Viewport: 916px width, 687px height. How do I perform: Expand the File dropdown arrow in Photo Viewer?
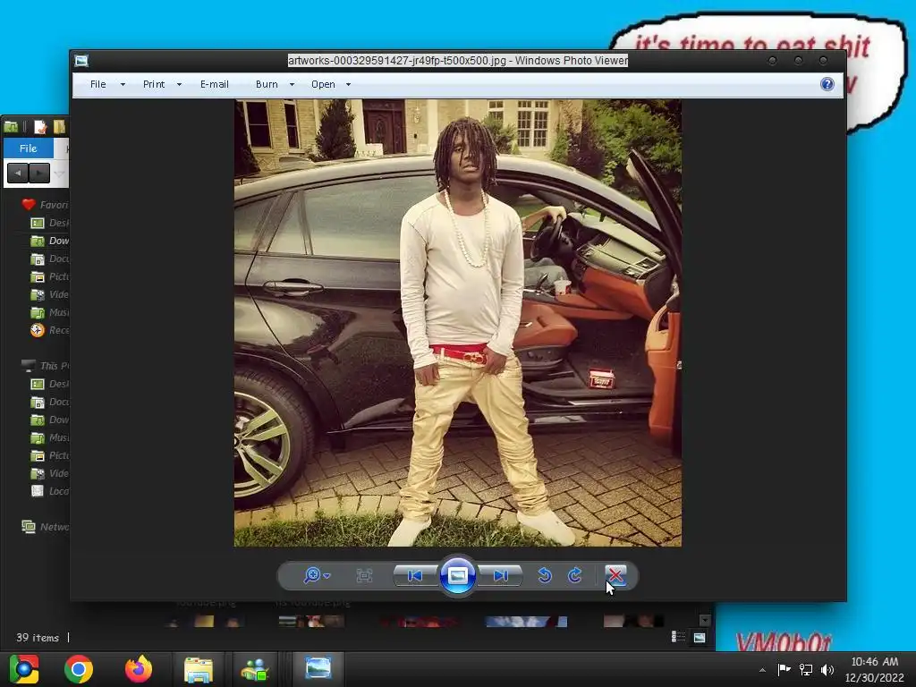click(x=123, y=85)
